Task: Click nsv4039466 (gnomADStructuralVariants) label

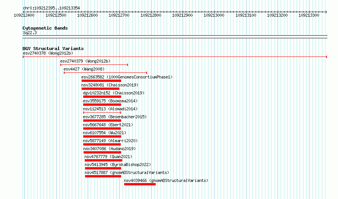Action: (166, 180)
